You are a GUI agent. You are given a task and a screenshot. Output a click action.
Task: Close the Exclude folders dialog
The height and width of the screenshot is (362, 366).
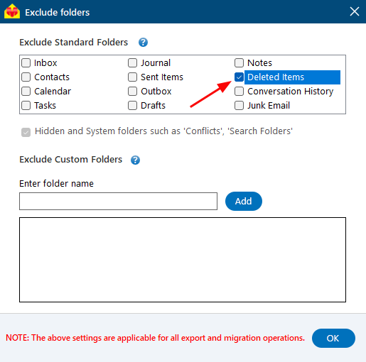click(x=355, y=11)
